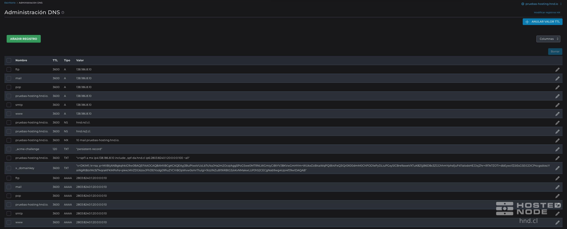This screenshot has height=229, width=567.
Task: Tick the www A record checkbox
Action: tap(9, 114)
